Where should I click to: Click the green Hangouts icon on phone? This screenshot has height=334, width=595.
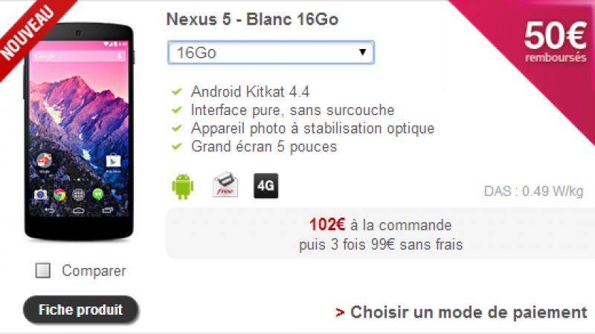click(x=96, y=195)
